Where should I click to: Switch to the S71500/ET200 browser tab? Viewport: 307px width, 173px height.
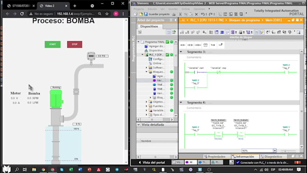[x=21, y=6]
